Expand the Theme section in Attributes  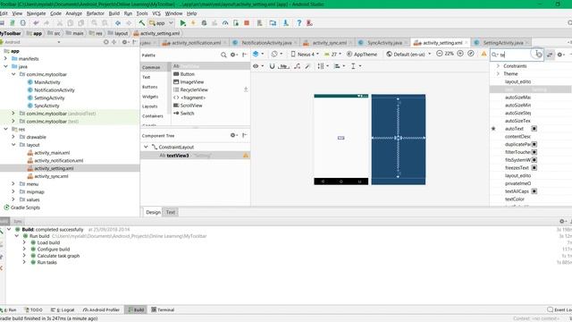coord(498,73)
